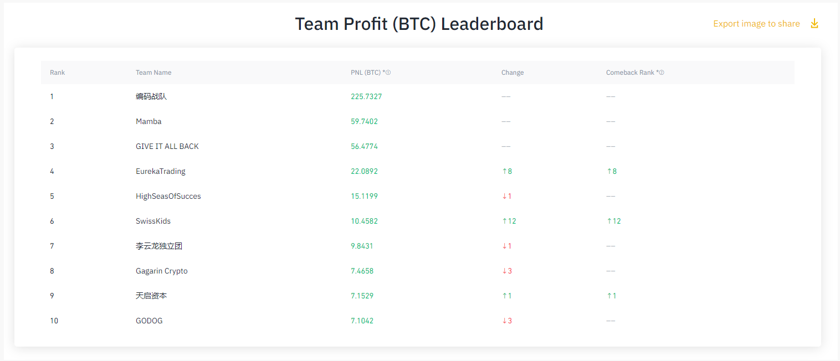Click the download icon beside Export image

tap(814, 23)
